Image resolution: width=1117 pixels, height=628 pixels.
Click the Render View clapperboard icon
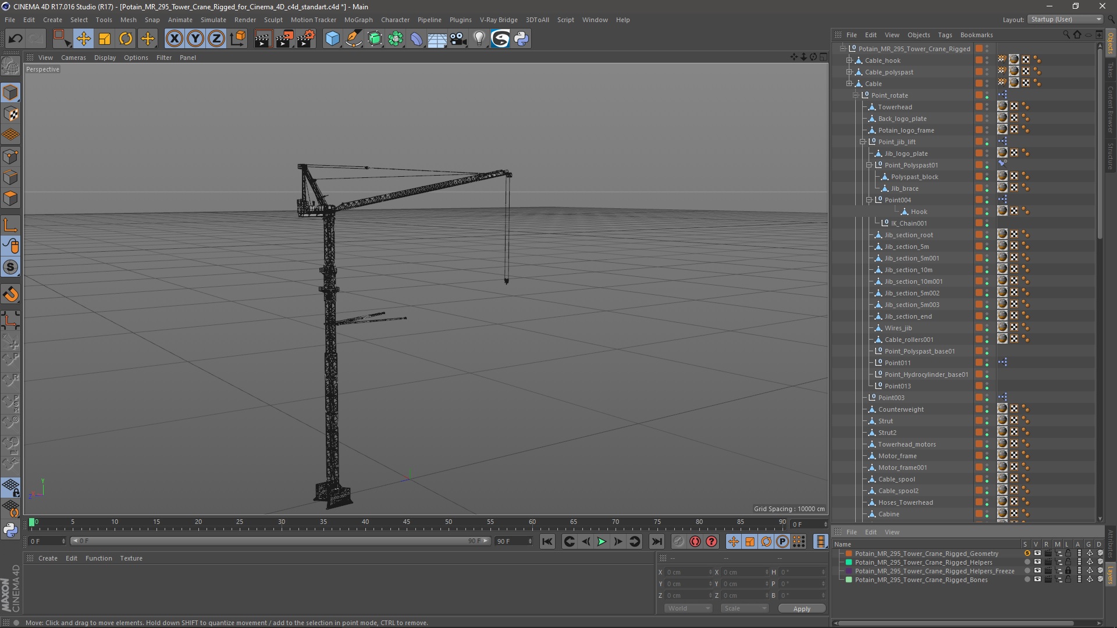pyautogui.click(x=263, y=39)
